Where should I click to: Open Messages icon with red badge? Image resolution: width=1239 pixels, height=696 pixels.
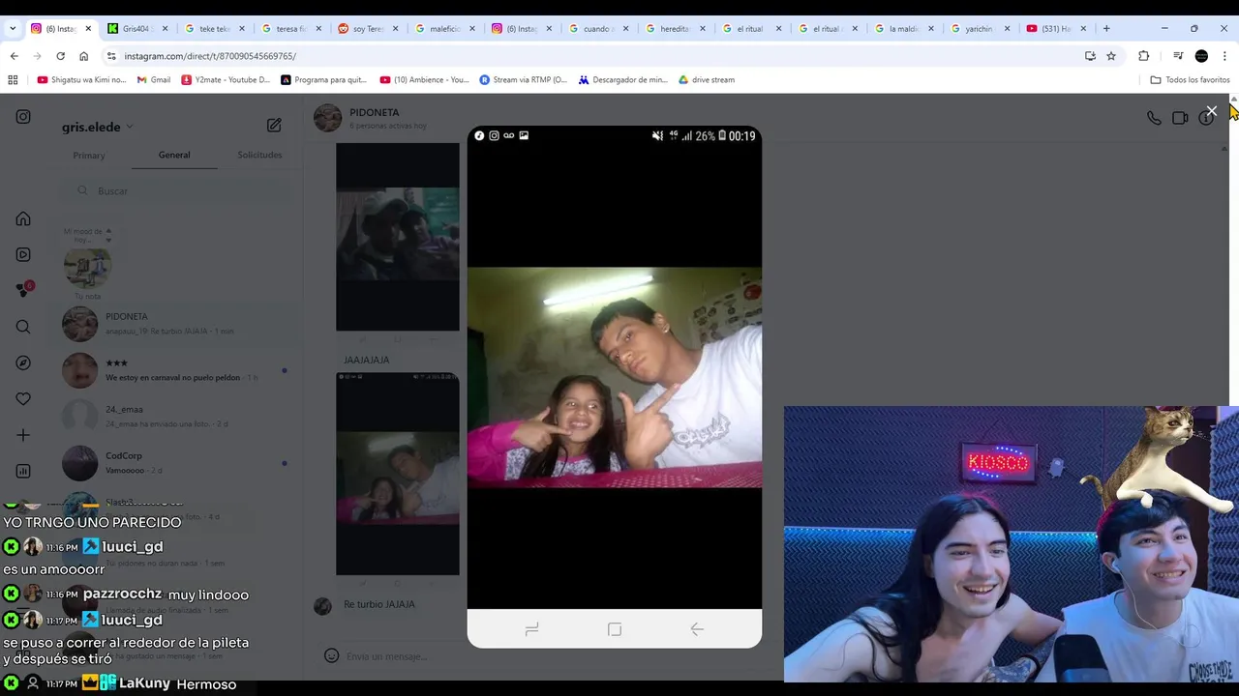(x=24, y=290)
